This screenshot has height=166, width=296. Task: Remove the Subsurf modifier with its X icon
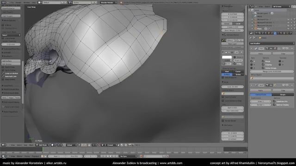point(292,85)
